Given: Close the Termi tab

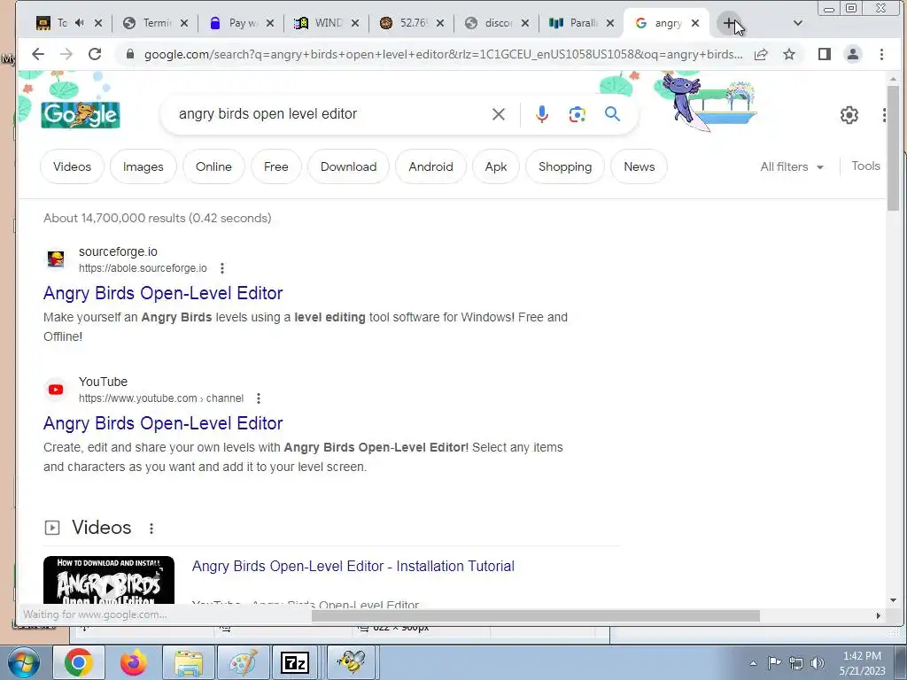Looking at the screenshot, I should click(x=184, y=23).
